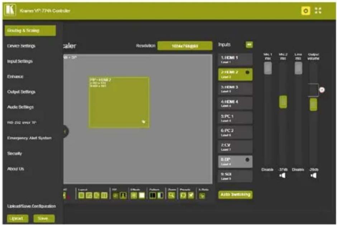
Task: Open the Audio Settings menu item
Action: pos(20,107)
